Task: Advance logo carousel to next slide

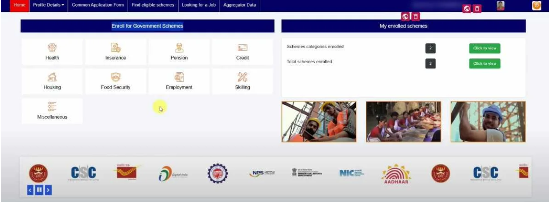Action: tap(48, 190)
